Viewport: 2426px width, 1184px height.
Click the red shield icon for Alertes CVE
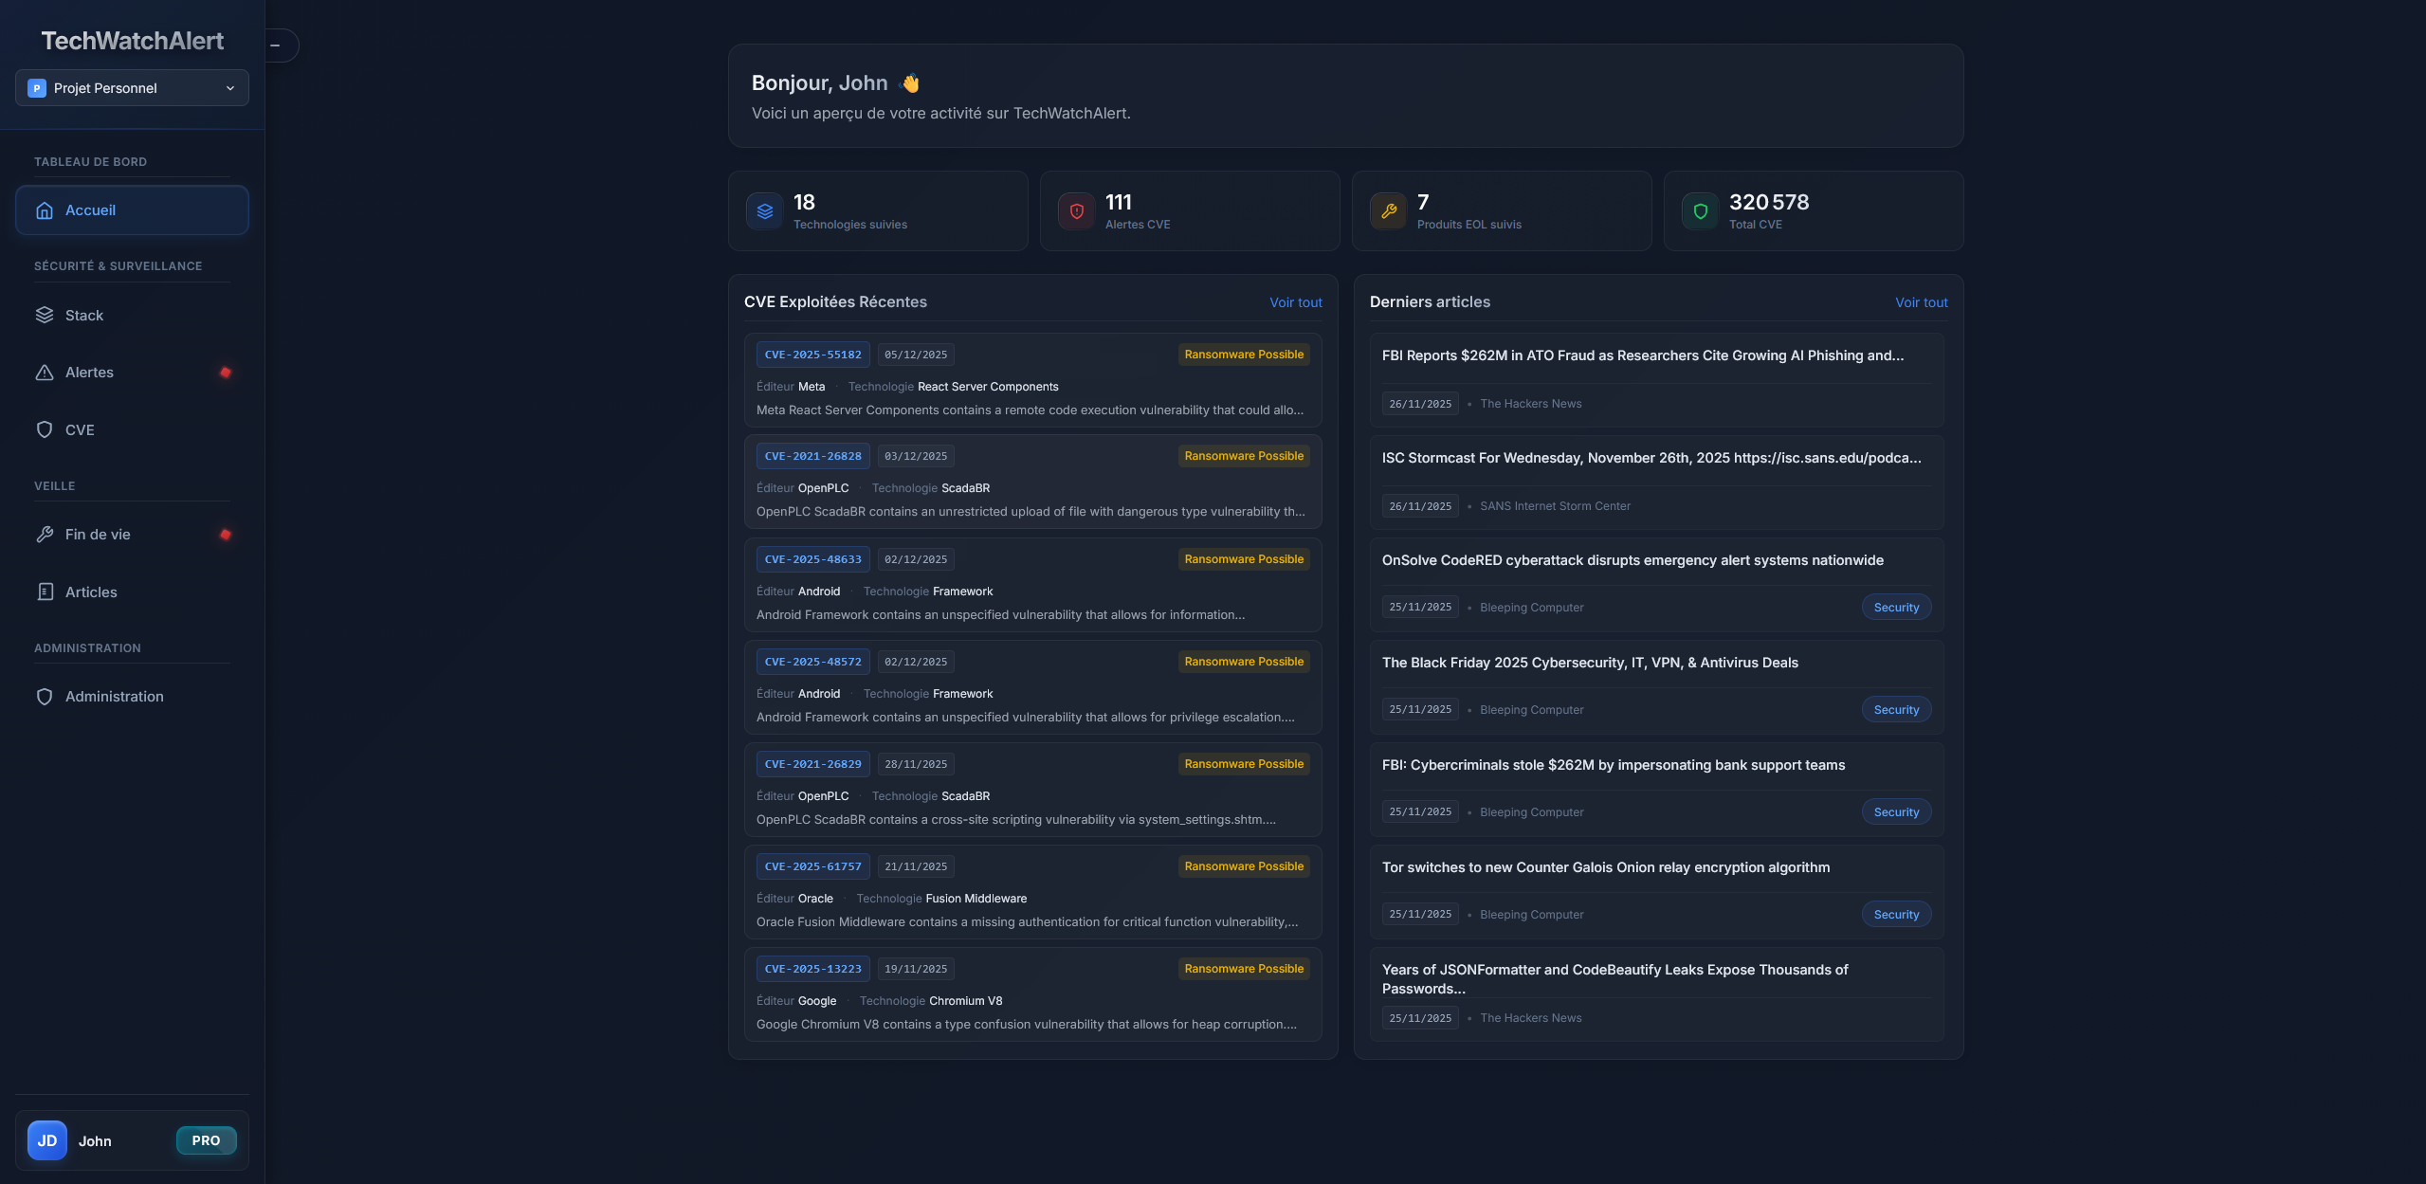coord(1076,211)
